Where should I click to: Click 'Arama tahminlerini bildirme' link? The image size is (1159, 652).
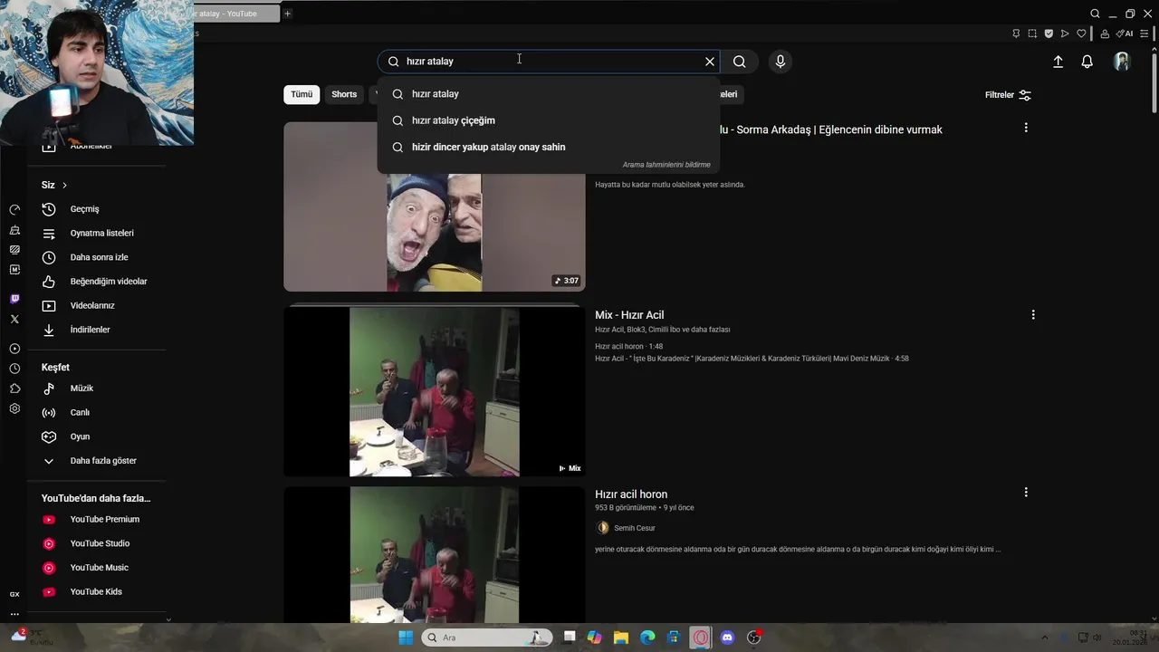click(666, 165)
